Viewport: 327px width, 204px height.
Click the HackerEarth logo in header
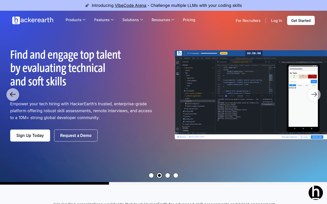click(33, 20)
